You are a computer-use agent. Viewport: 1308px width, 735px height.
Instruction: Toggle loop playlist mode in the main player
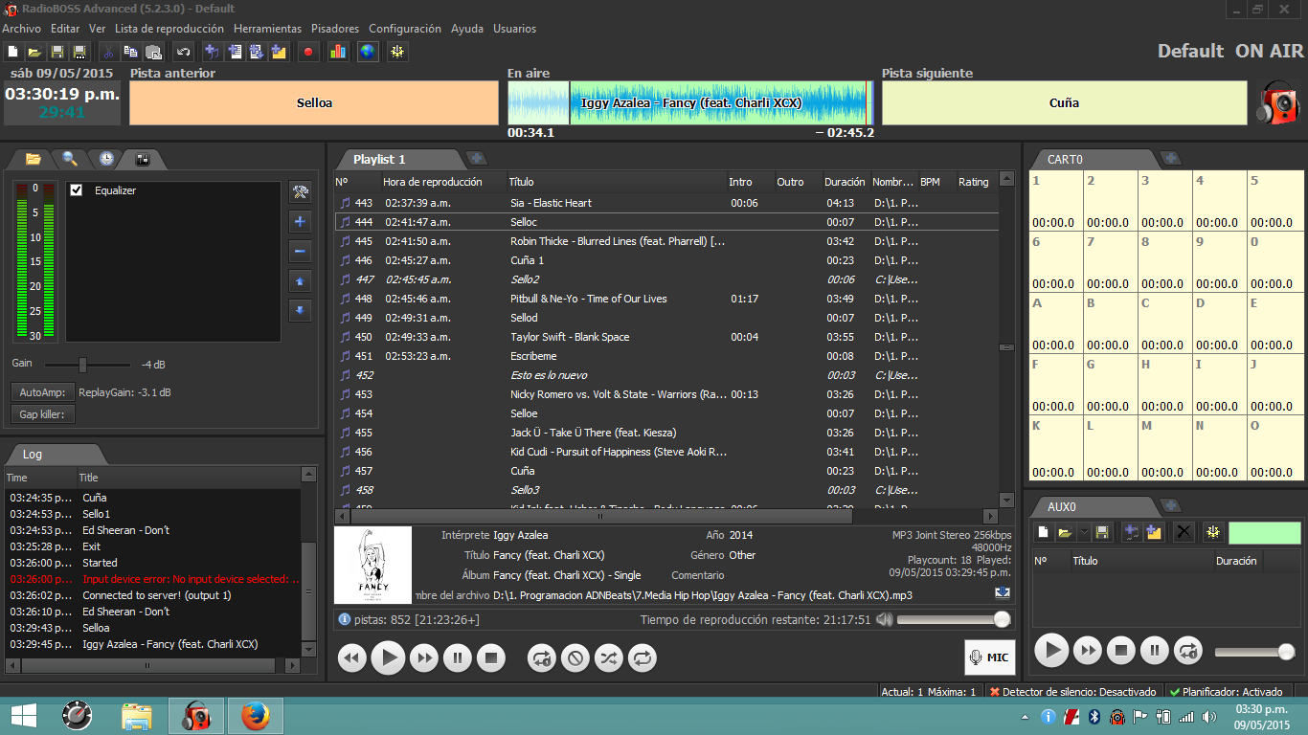pyautogui.click(x=643, y=657)
